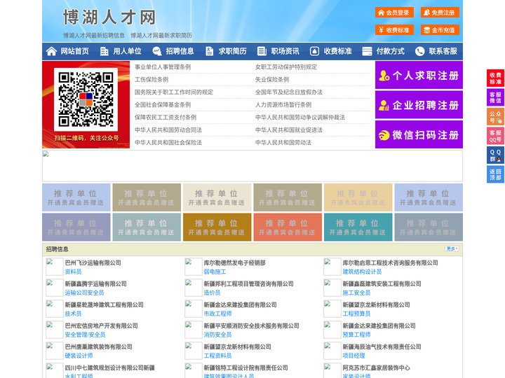Open the 客服QQ号 pink sidebar icon
Viewport: 505px width, 378px height.
pos(495,136)
